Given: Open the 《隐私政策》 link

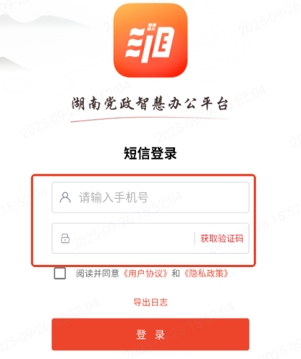Looking at the screenshot, I should point(206,274).
